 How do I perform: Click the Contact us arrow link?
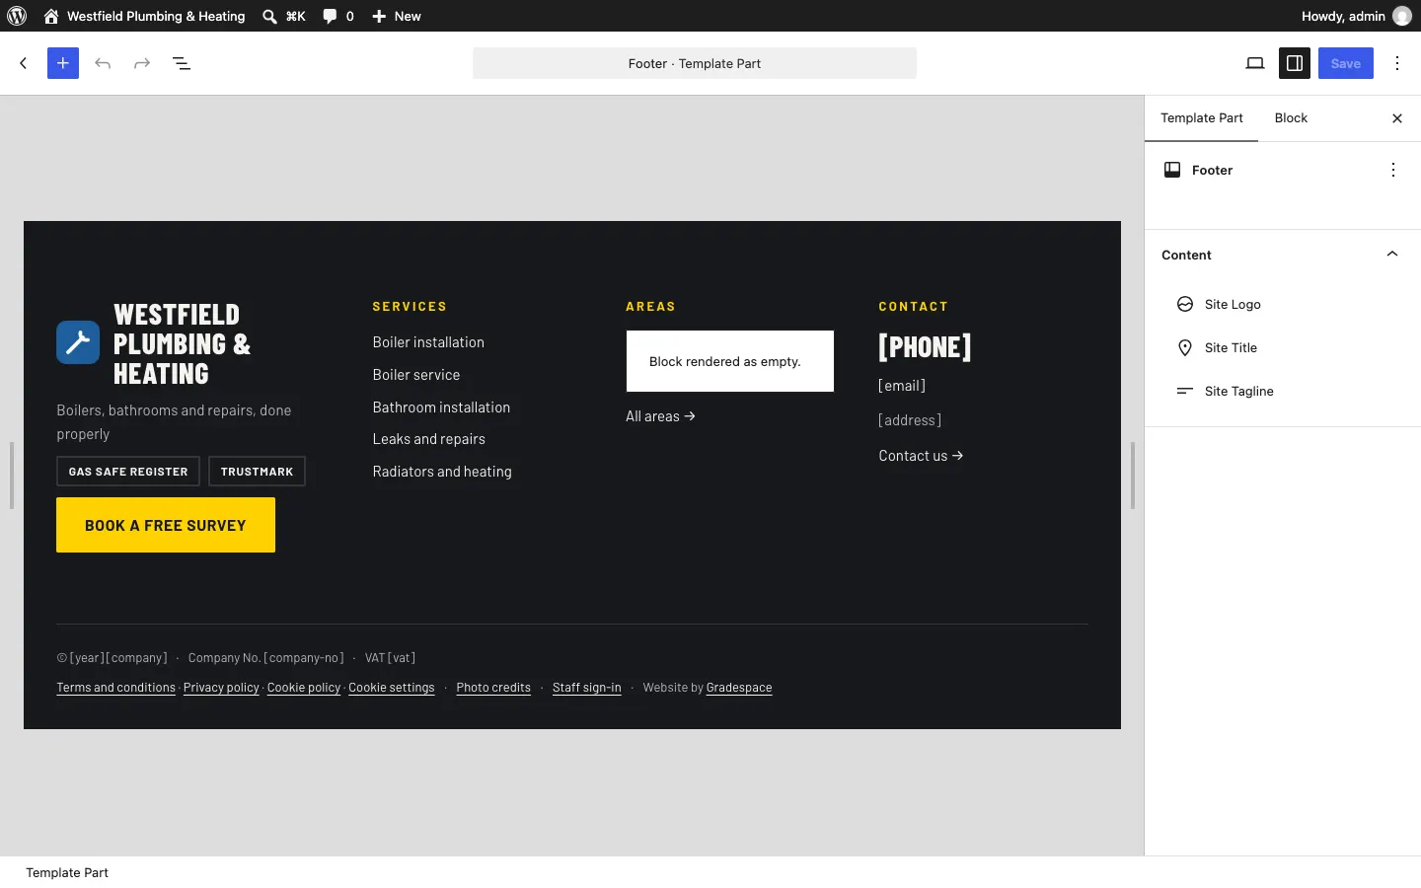921,456
